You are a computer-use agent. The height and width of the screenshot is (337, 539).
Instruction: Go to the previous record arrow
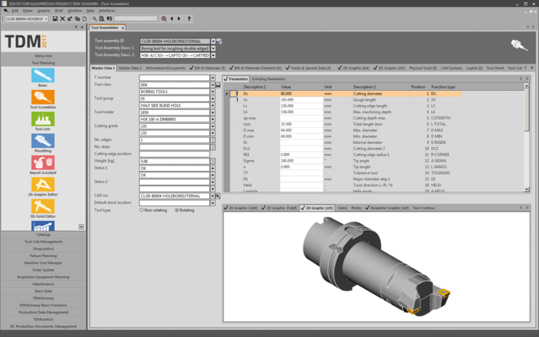(172, 19)
